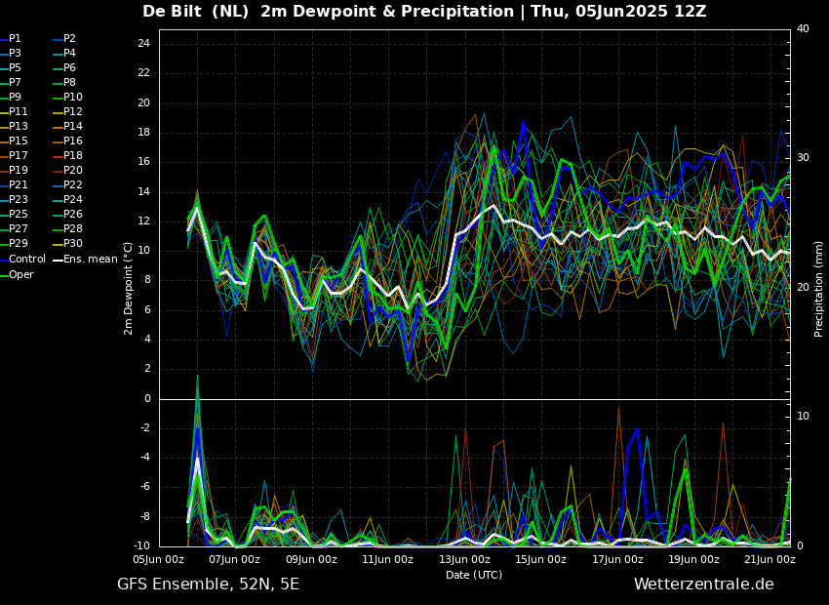829x605 pixels.
Task: Click the 09Jun 00z date tick label
Action: point(311,559)
